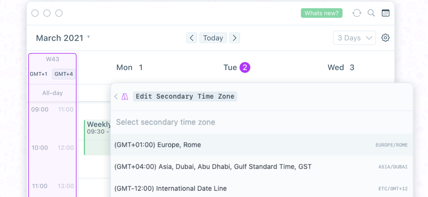Click the purple logo icon in palette

pyautogui.click(x=125, y=97)
